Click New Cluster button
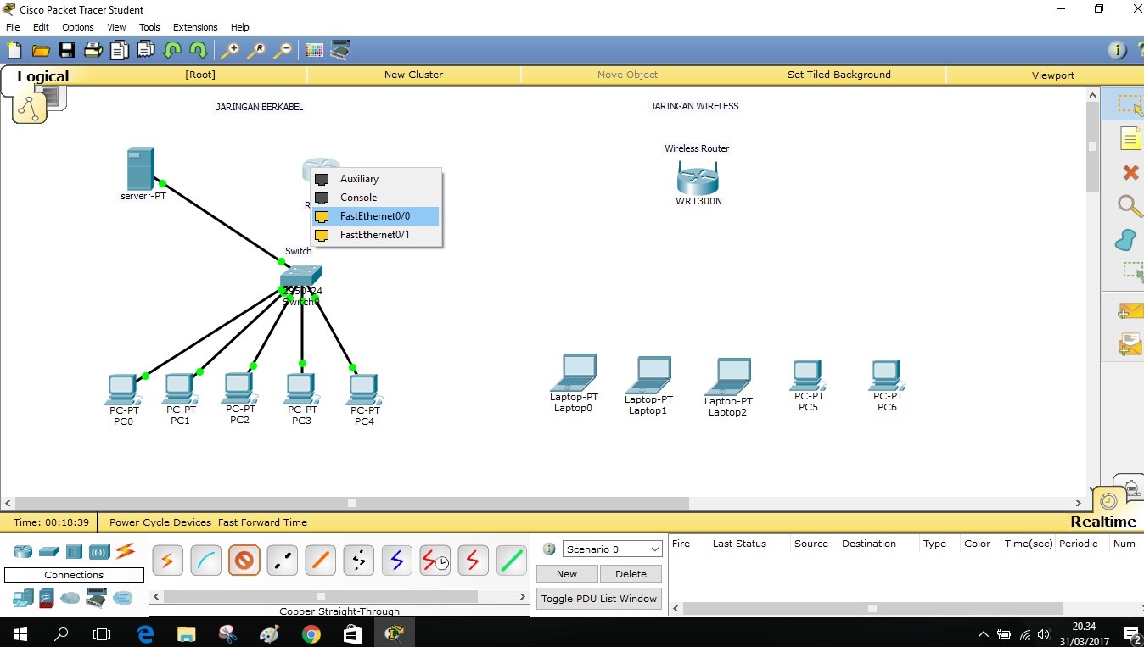The height and width of the screenshot is (647, 1144). [x=413, y=75]
